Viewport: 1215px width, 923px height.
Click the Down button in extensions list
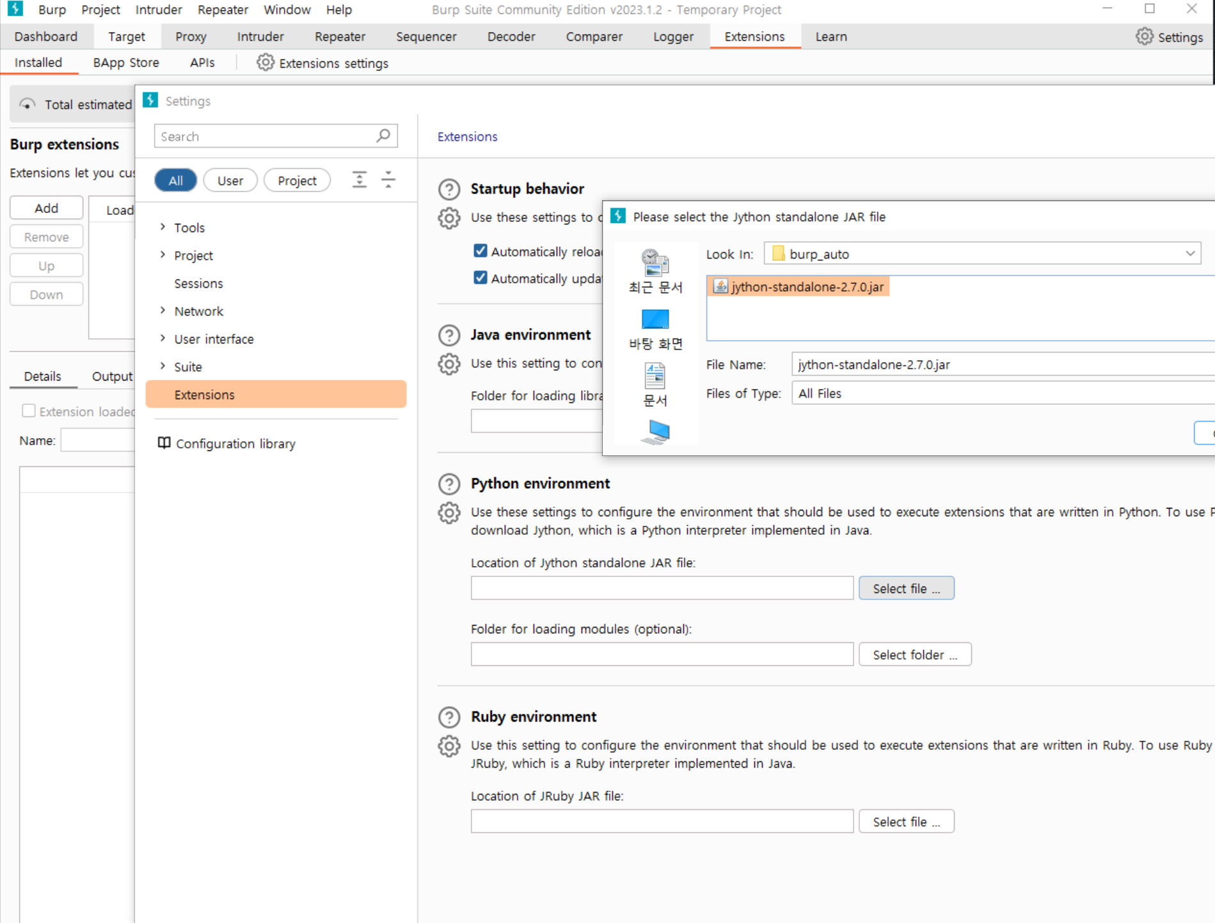pos(46,294)
